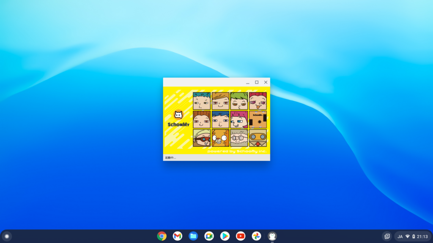Click the penguin Linux app shelf icon
Screen dimensions: 433x243
pos(272,236)
